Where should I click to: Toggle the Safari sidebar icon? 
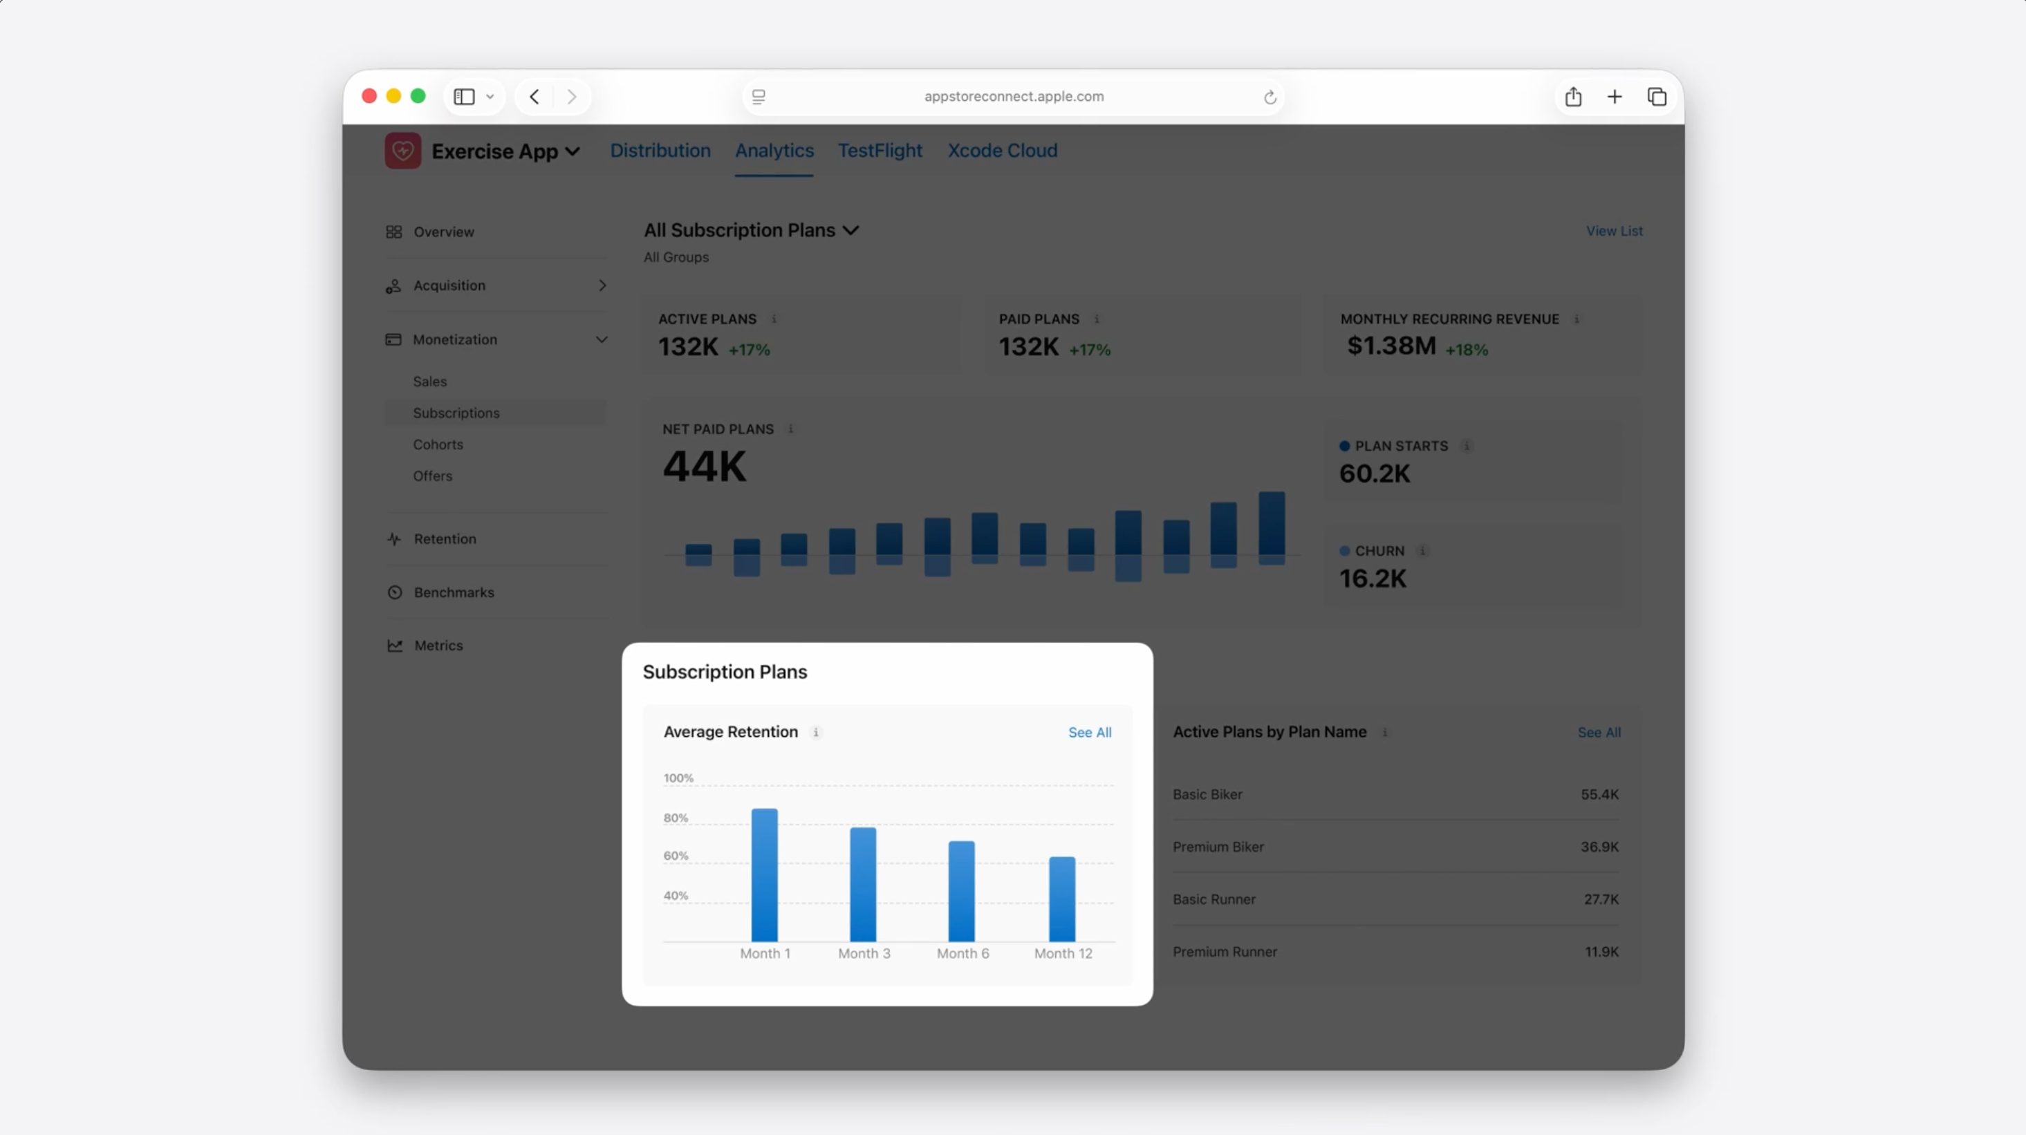[465, 97]
